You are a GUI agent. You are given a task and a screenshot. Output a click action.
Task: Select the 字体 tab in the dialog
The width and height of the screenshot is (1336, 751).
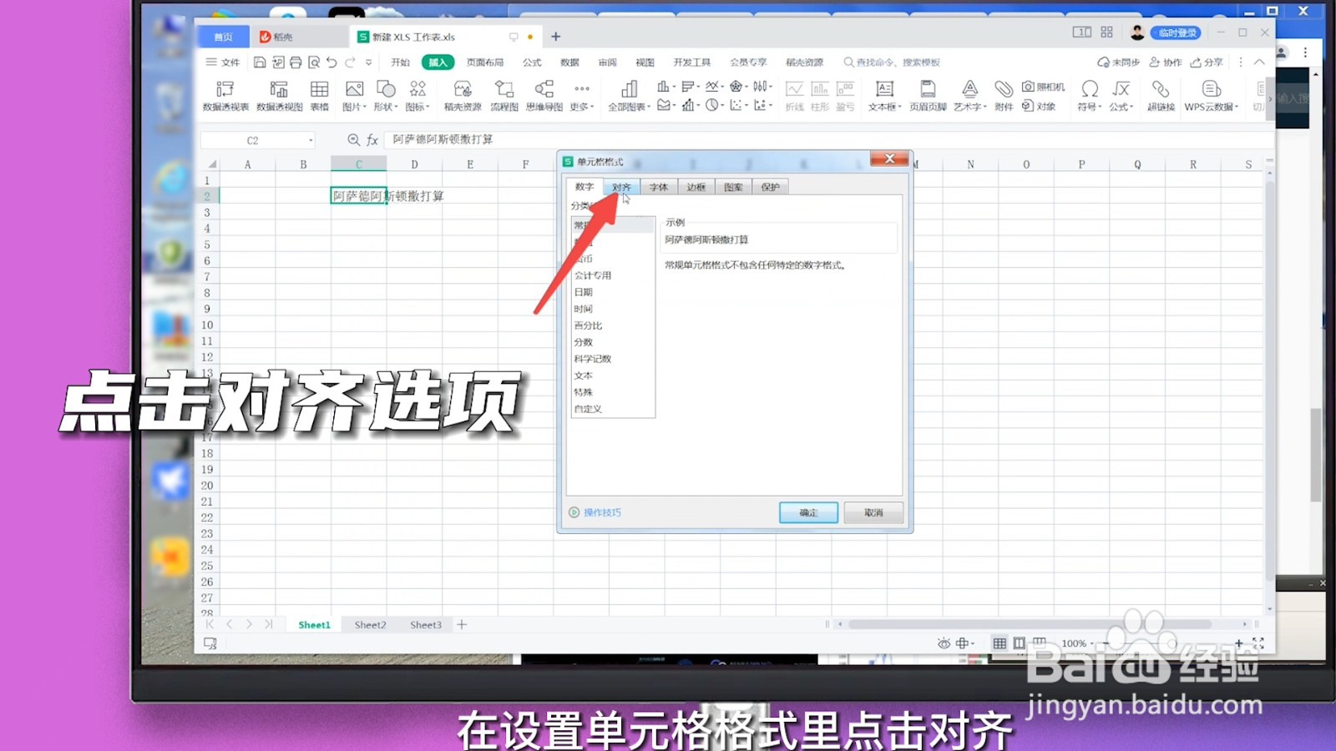coord(659,187)
